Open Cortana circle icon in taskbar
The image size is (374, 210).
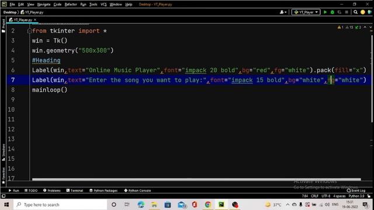coord(114,205)
